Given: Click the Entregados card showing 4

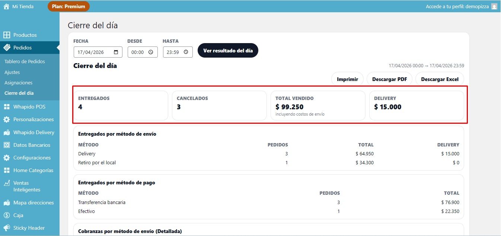Looking at the screenshot, I should coord(121,106).
